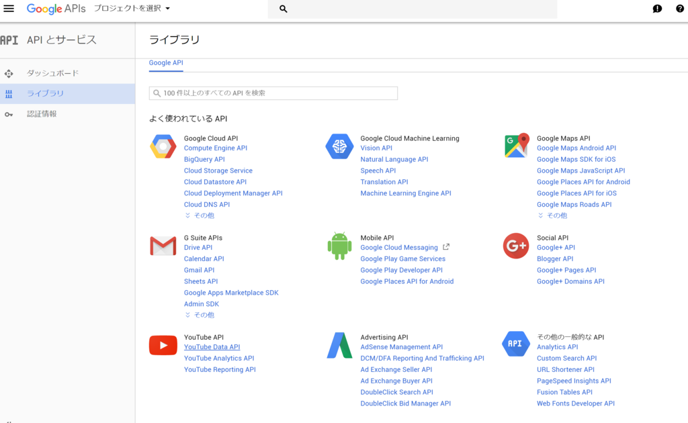The height and width of the screenshot is (423, 688).
Task: Click the blue API hexagon icon
Action: click(515, 344)
